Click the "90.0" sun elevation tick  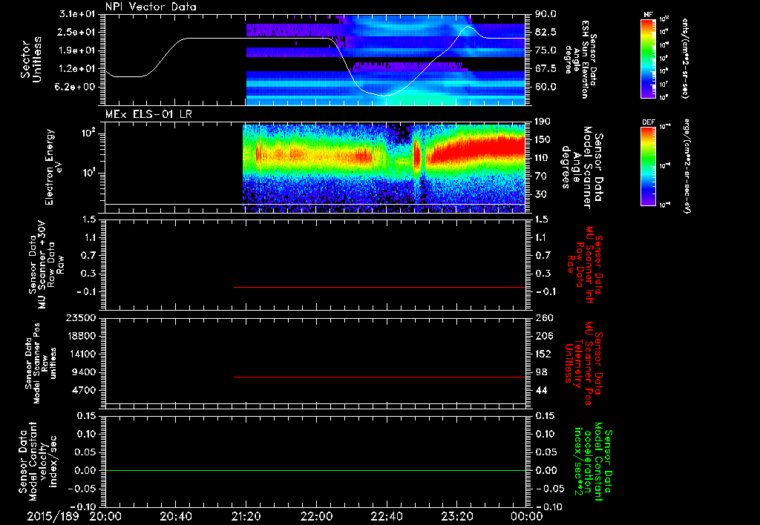coord(546,14)
